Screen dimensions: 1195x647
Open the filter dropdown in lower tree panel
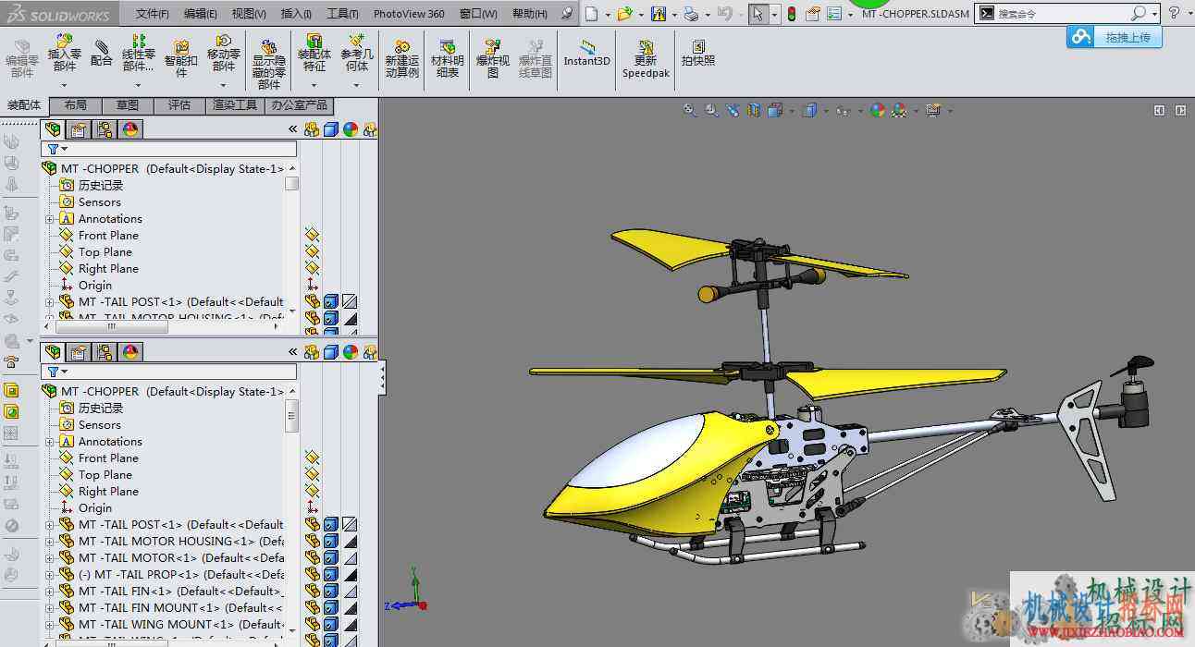click(57, 372)
